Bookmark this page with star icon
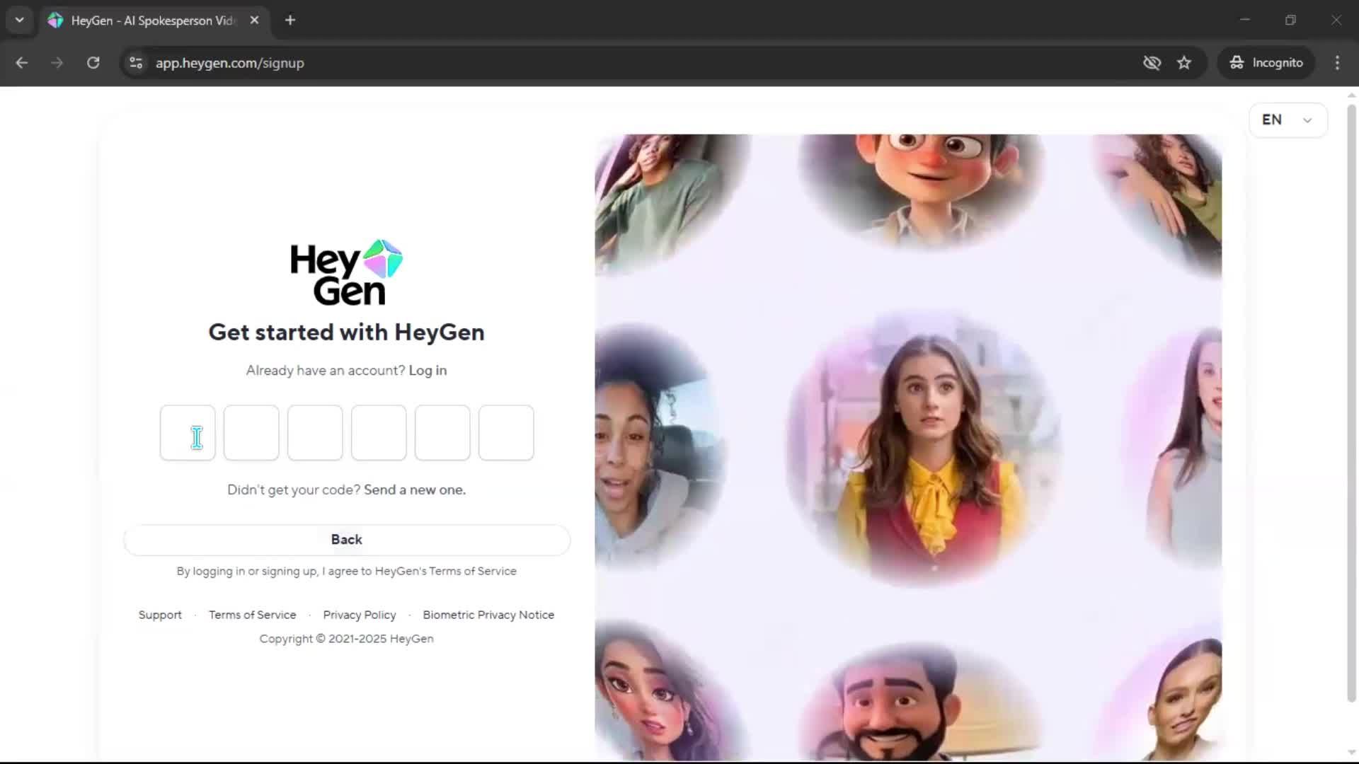This screenshot has width=1359, height=764. coord(1184,63)
